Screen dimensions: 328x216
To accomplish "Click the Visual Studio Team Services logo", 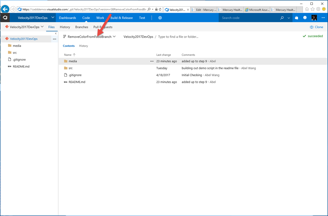I will [x=5, y=18].
